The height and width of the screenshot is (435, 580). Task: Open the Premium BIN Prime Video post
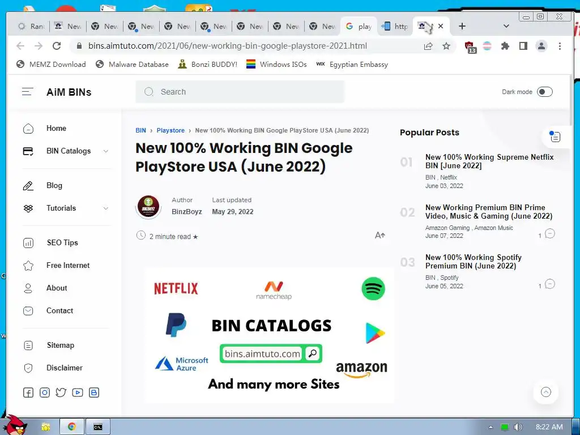pos(489,212)
